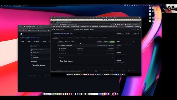Open Pull requests in the back window header

pos(44,34)
